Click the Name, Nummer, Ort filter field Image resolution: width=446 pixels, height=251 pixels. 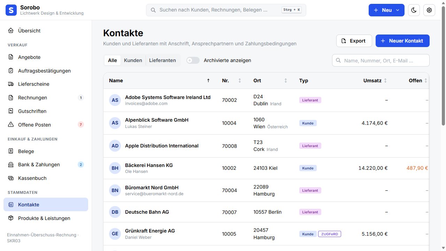click(381, 60)
